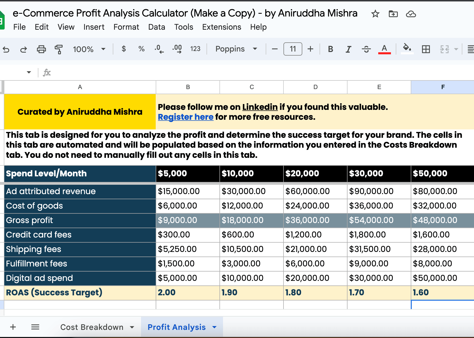
Task: Increase font size with plus button
Action: click(310, 49)
